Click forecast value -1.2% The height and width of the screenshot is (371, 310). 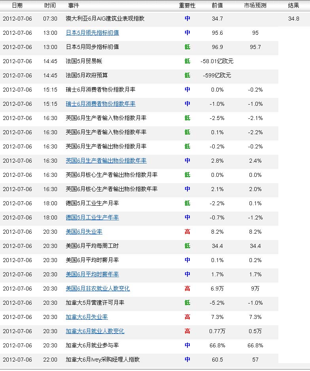pos(255,217)
